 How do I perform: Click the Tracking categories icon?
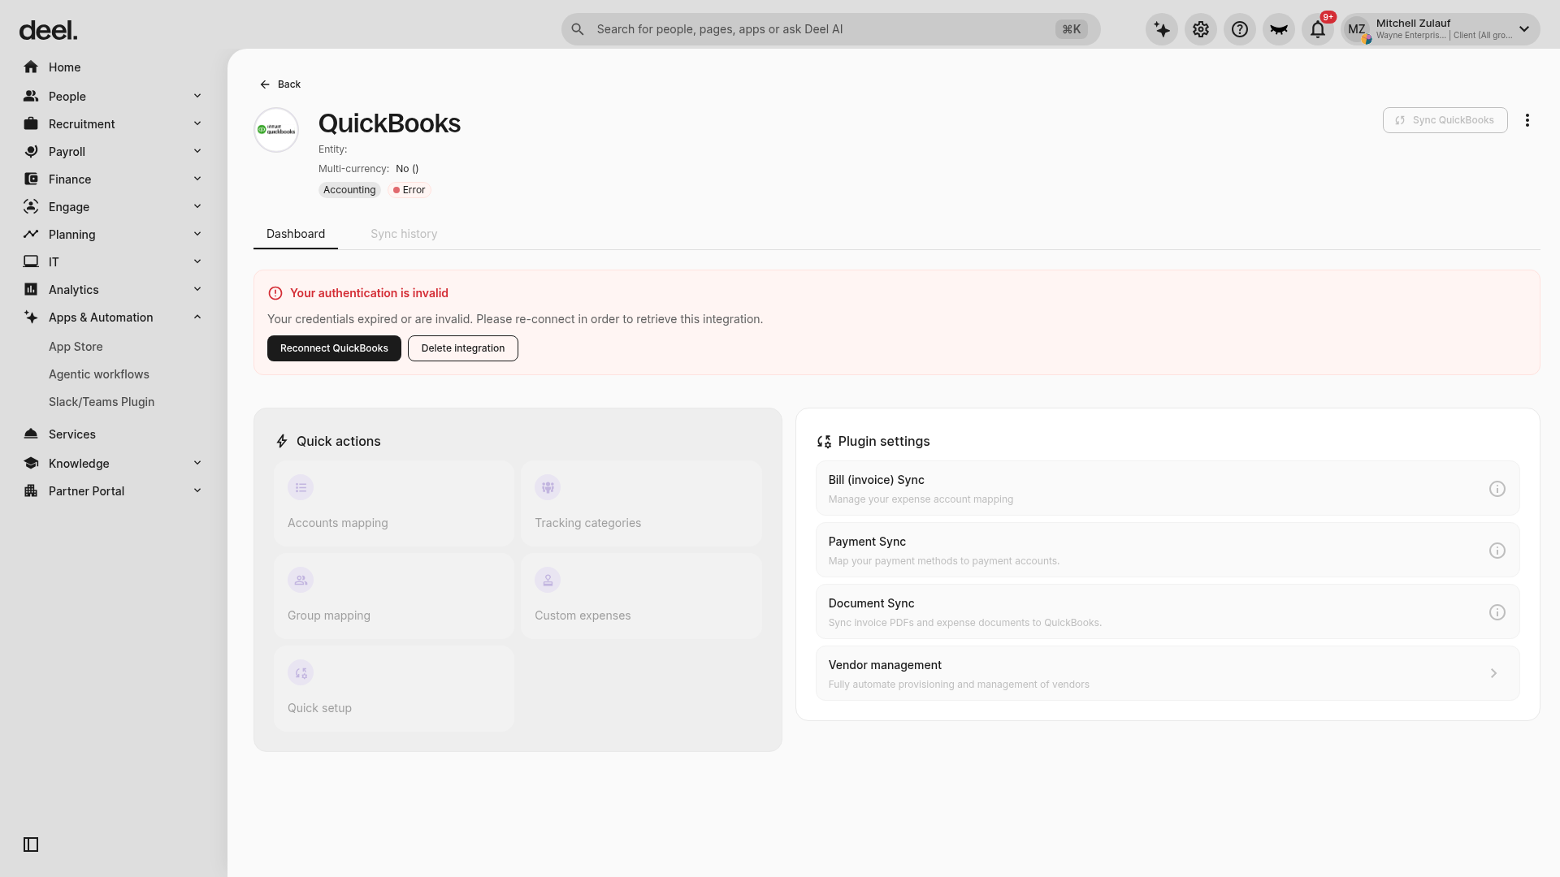click(548, 487)
